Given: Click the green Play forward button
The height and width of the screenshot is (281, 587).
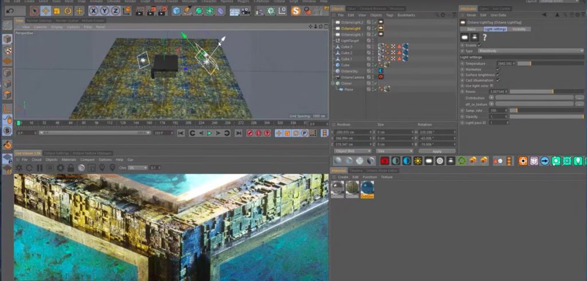Looking at the screenshot, I should (x=209, y=133).
